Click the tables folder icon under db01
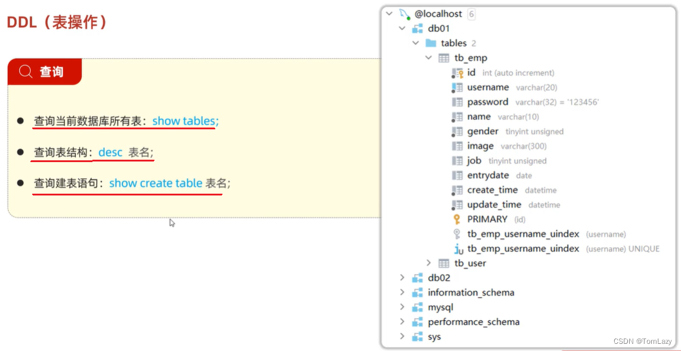 (x=430, y=43)
